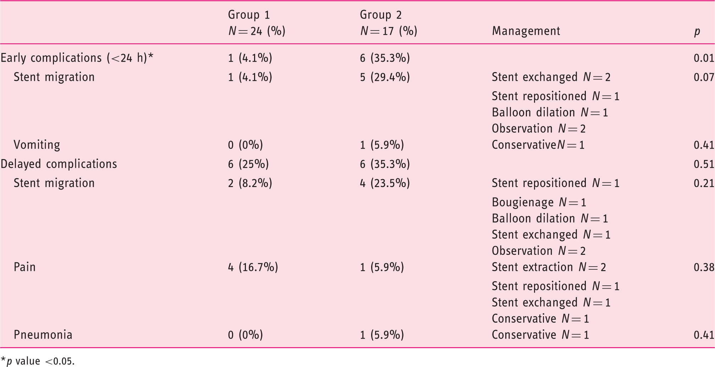Select the Stent extraction N=2 entry
The height and width of the screenshot is (367, 715).
pyautogui.click(x=549, y=267)
